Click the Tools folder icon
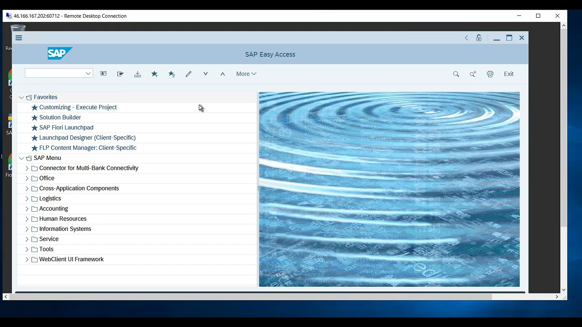This screenshot has height=327, width=582. click(x=35, y=249)
